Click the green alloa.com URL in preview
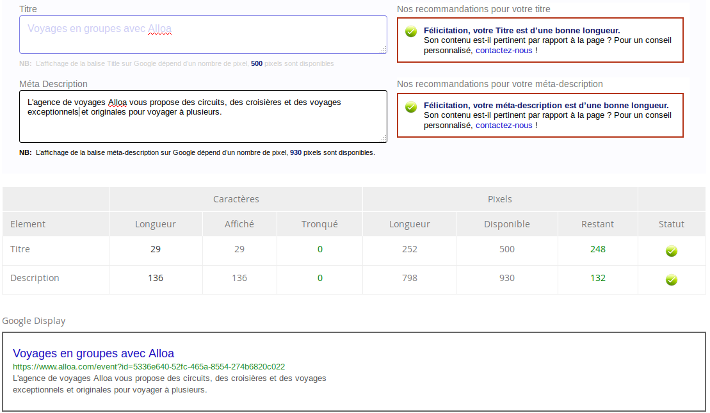The height and width of the screenshot is (413, 710). pos(149,367)
